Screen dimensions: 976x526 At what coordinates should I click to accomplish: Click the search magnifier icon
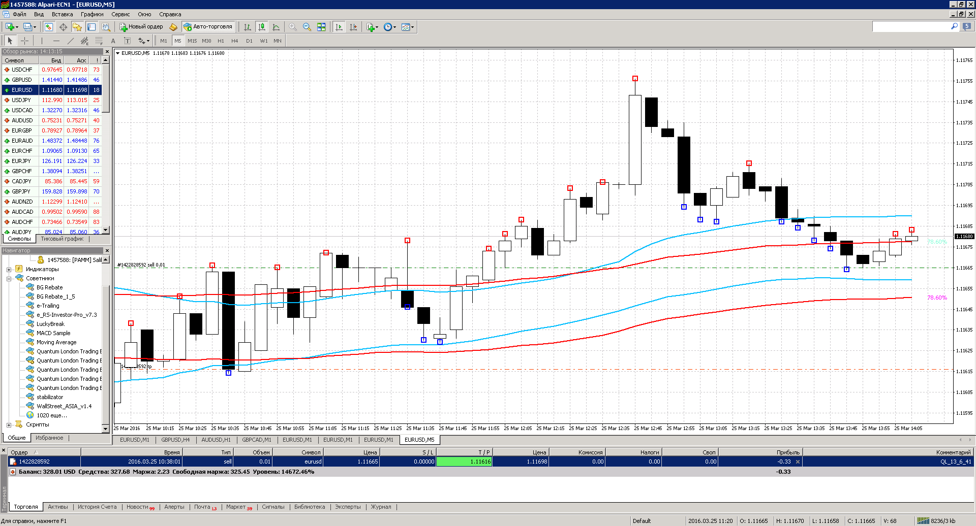pos(954,26)
